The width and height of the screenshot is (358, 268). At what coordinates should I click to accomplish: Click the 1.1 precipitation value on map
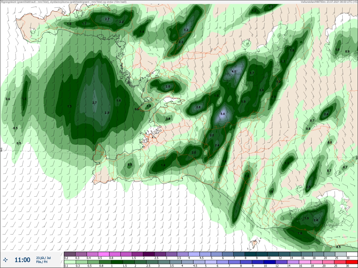pyautogui.click(x=271, y=192)
